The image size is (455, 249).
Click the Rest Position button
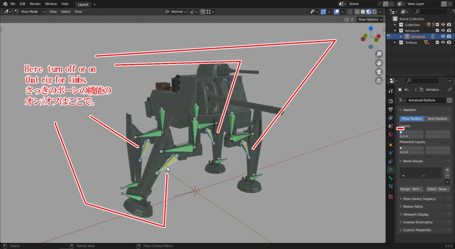[437, 119]
